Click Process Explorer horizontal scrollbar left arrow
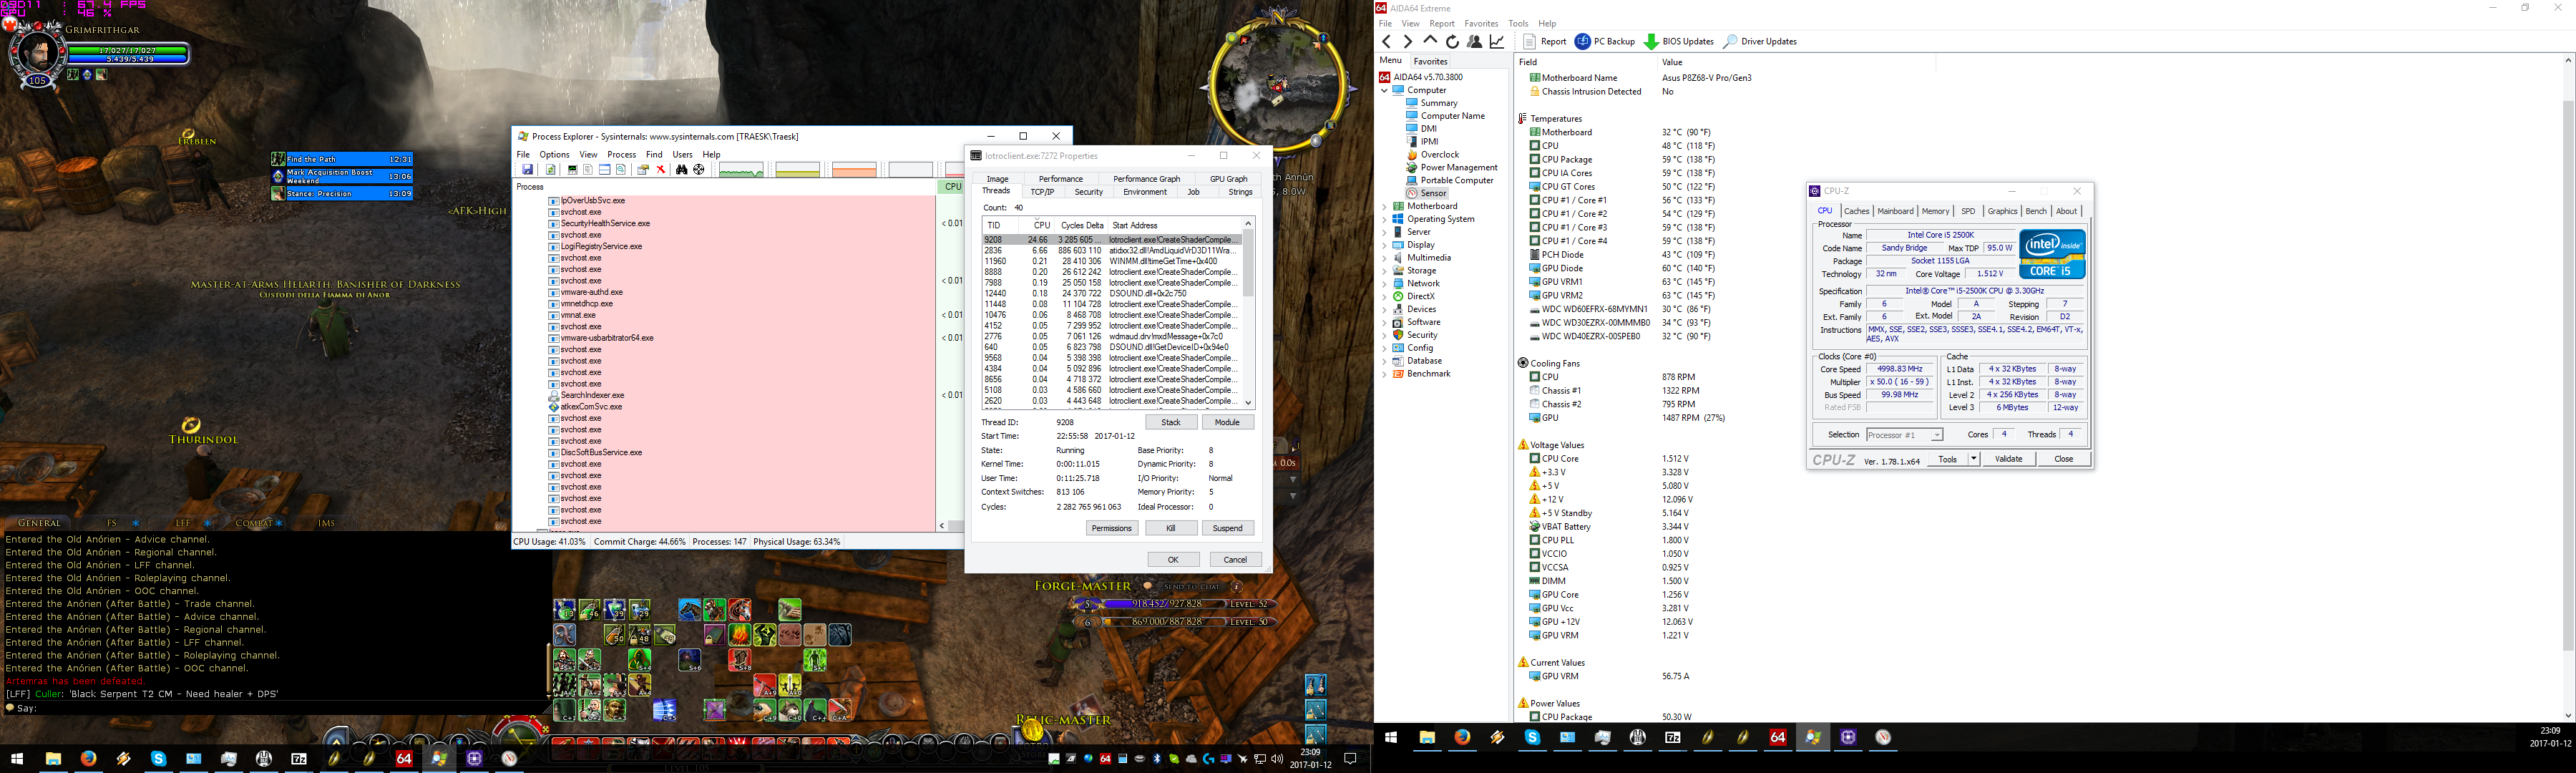Image resolution: width=2576 pixels, height=773 pixels. point(941,525)
